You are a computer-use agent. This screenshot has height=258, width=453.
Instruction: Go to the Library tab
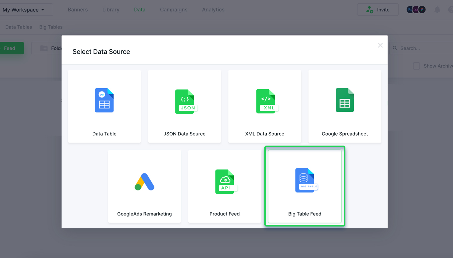tap(111, 10)
